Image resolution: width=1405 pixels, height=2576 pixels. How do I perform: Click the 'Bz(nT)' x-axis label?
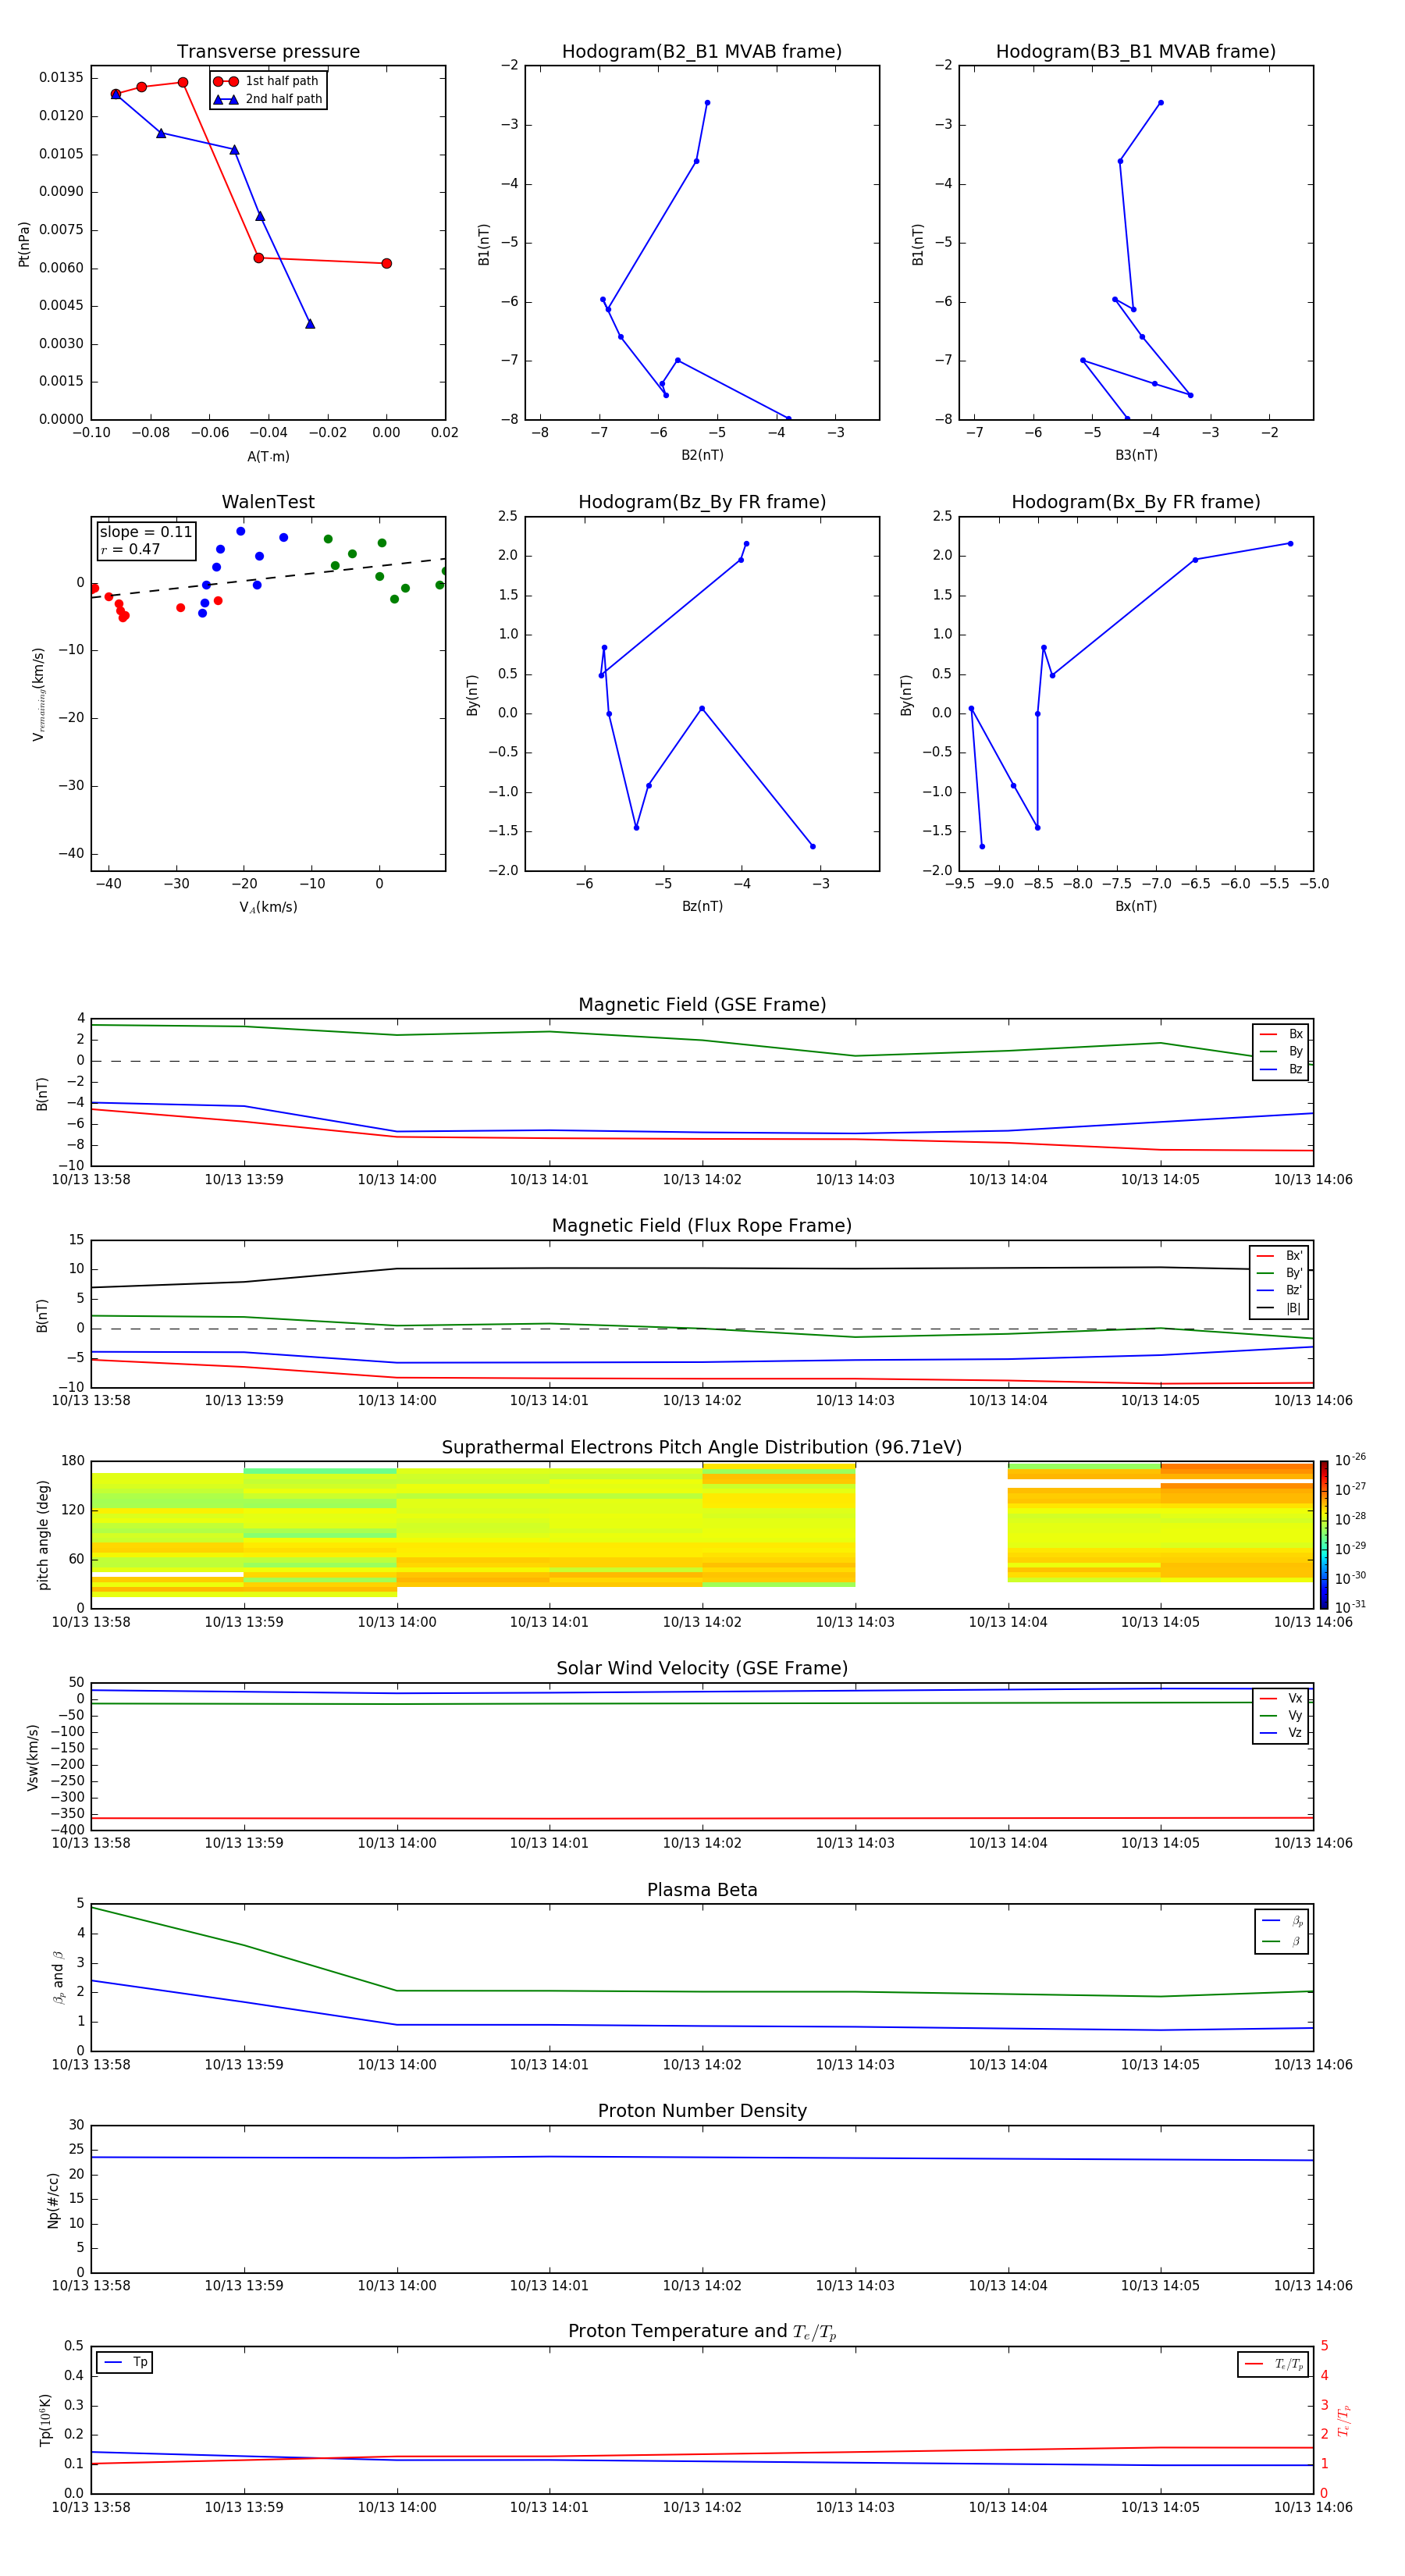(x=702, y=906)
